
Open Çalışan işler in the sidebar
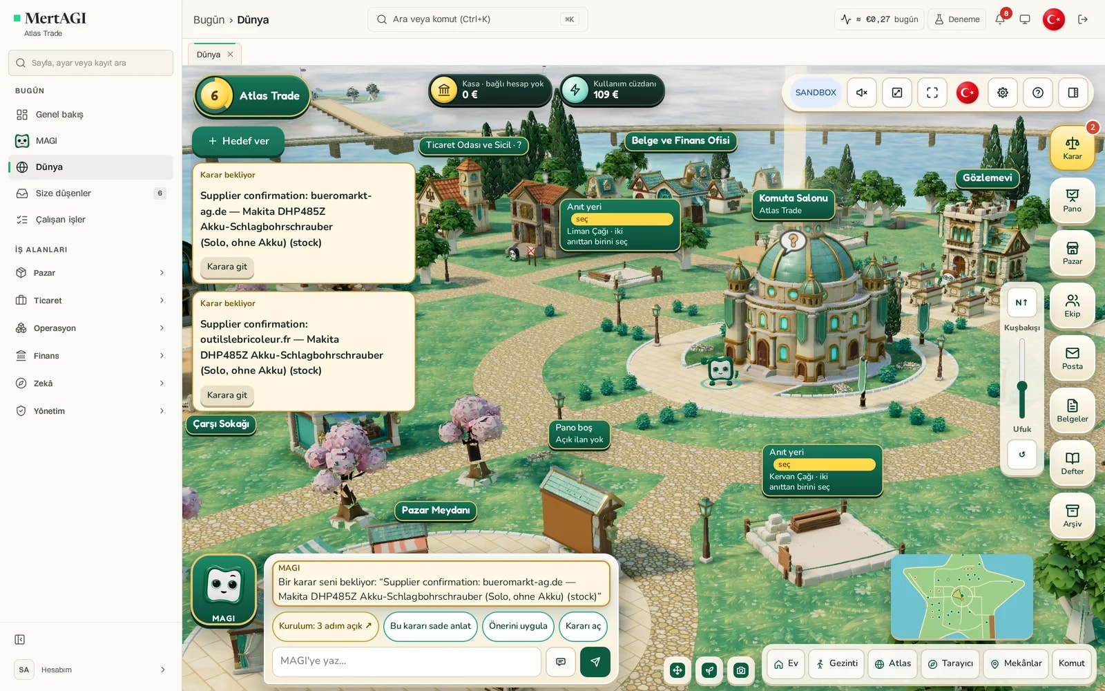click(90, 220)
